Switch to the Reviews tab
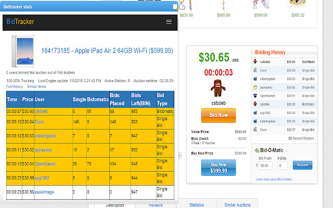The height and width of the screenshot is (208, 333). coord(156,205)
